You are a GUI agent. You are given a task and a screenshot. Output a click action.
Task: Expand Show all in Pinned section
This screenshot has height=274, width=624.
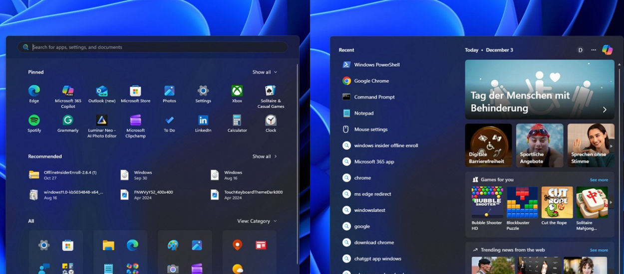[x=264, y=72]
